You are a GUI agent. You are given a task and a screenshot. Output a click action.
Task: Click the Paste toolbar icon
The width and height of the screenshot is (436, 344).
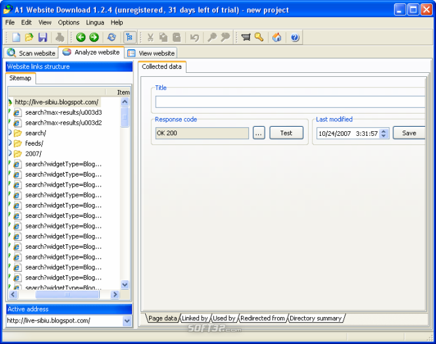[x=177, y=37]
